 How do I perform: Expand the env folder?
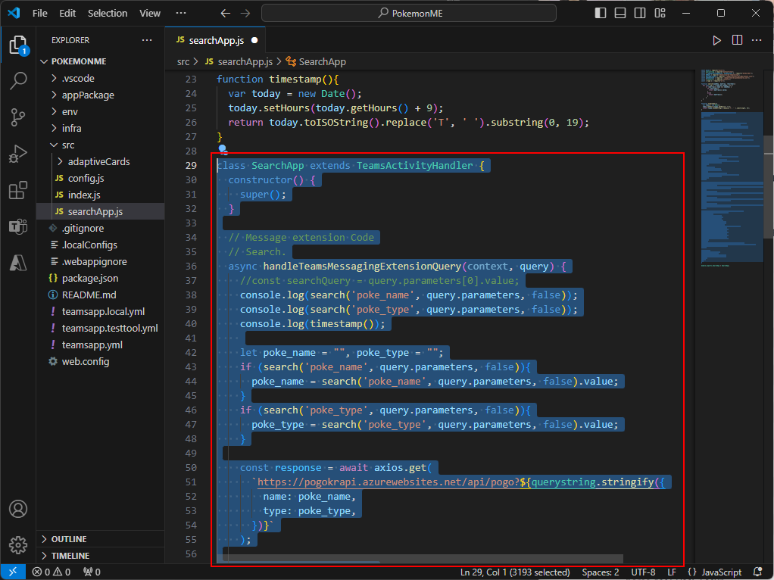(x=101, y=111)
